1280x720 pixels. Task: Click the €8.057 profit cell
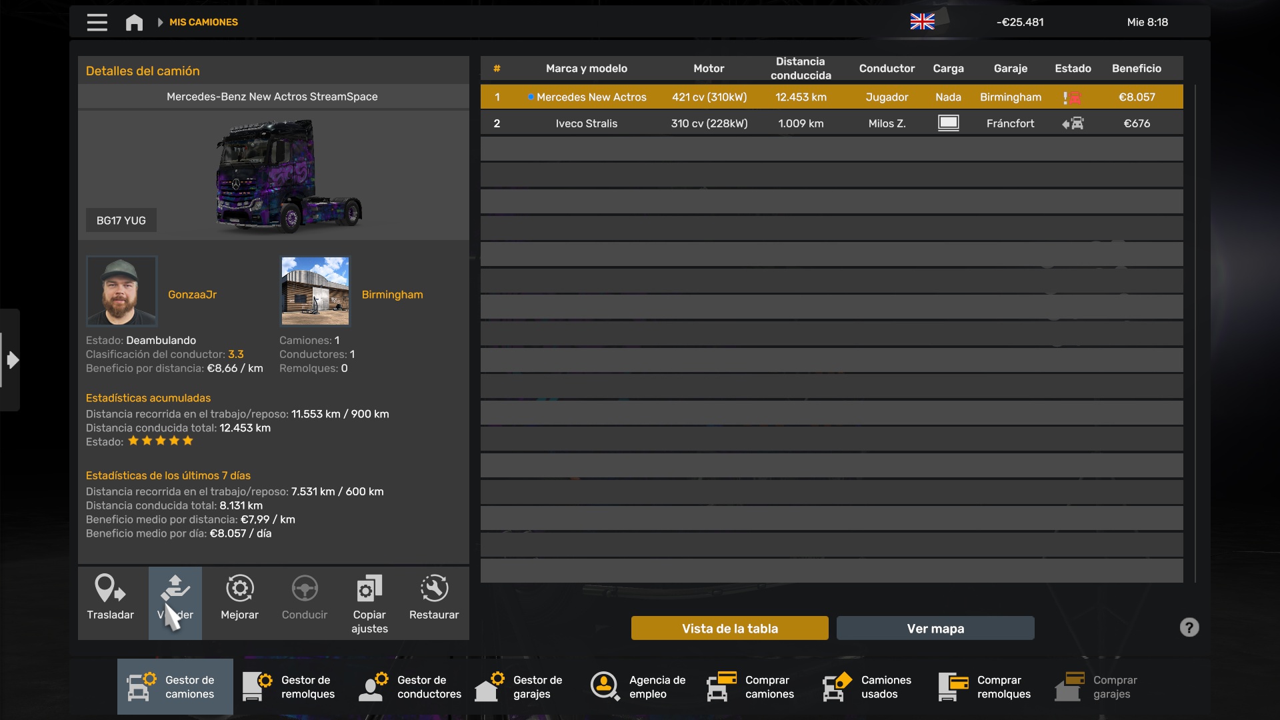(x=1137, y=97)
